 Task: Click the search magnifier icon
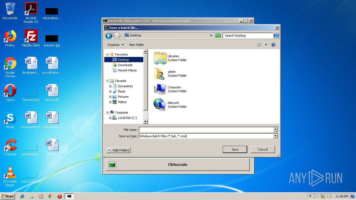tap(276, 36)
